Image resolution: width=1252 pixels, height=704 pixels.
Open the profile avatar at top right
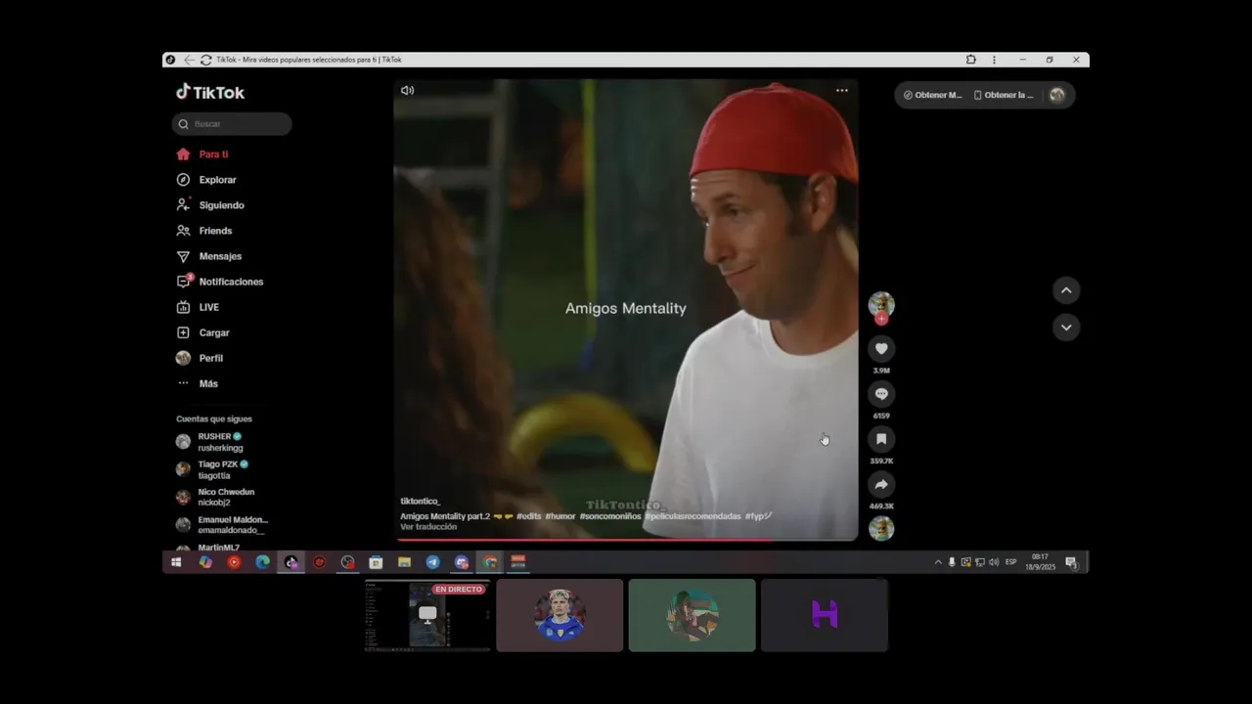click(1056, 95)
